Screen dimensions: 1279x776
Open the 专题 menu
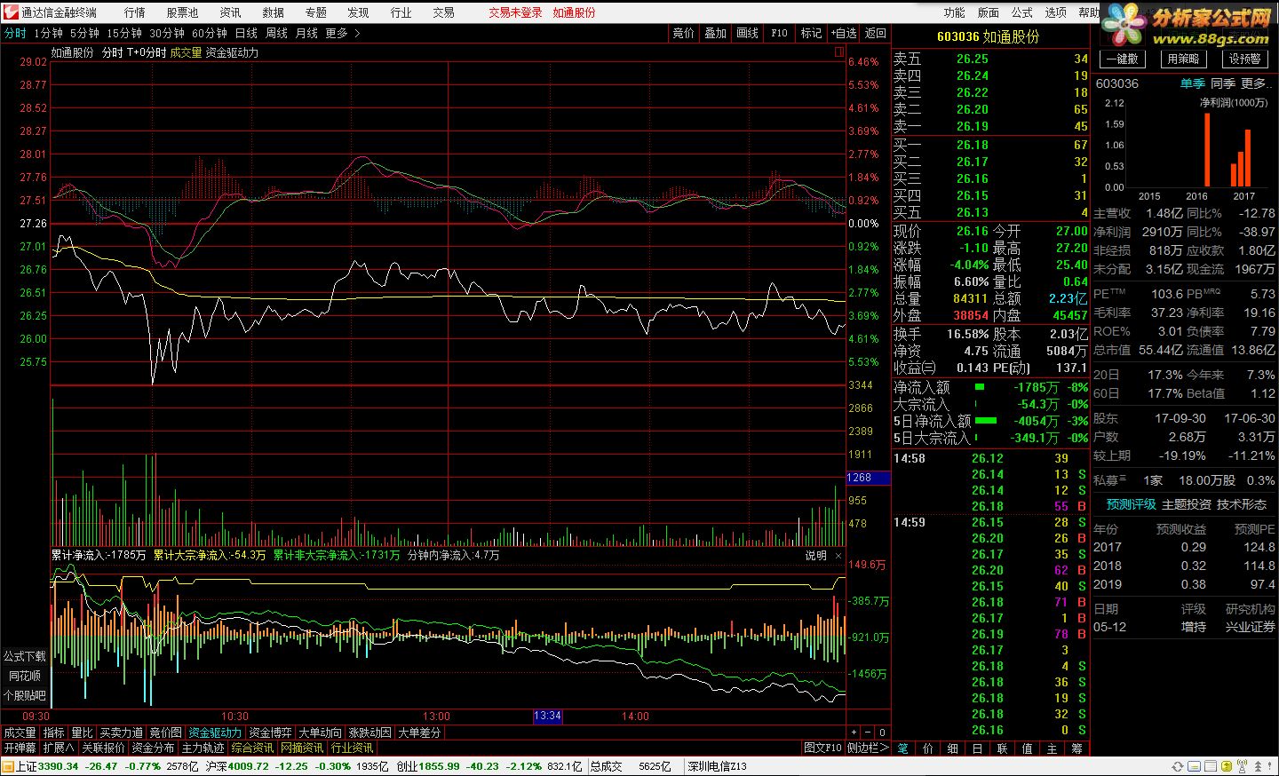[315, 12]
